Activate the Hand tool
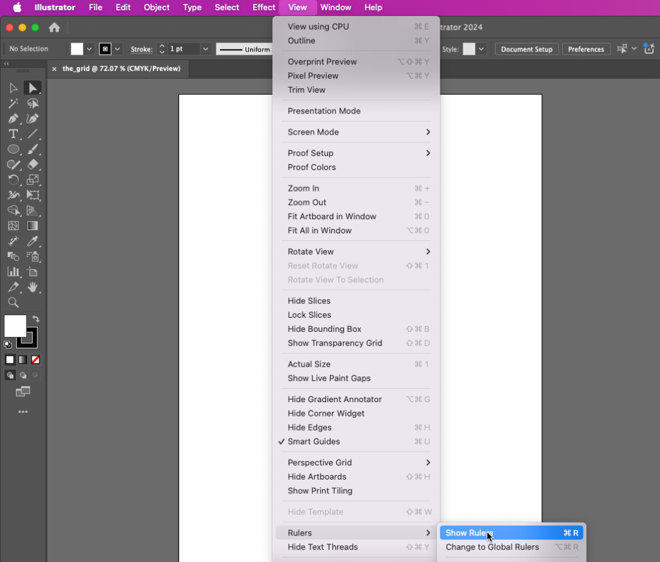660x562 pixels. (33, 287)
